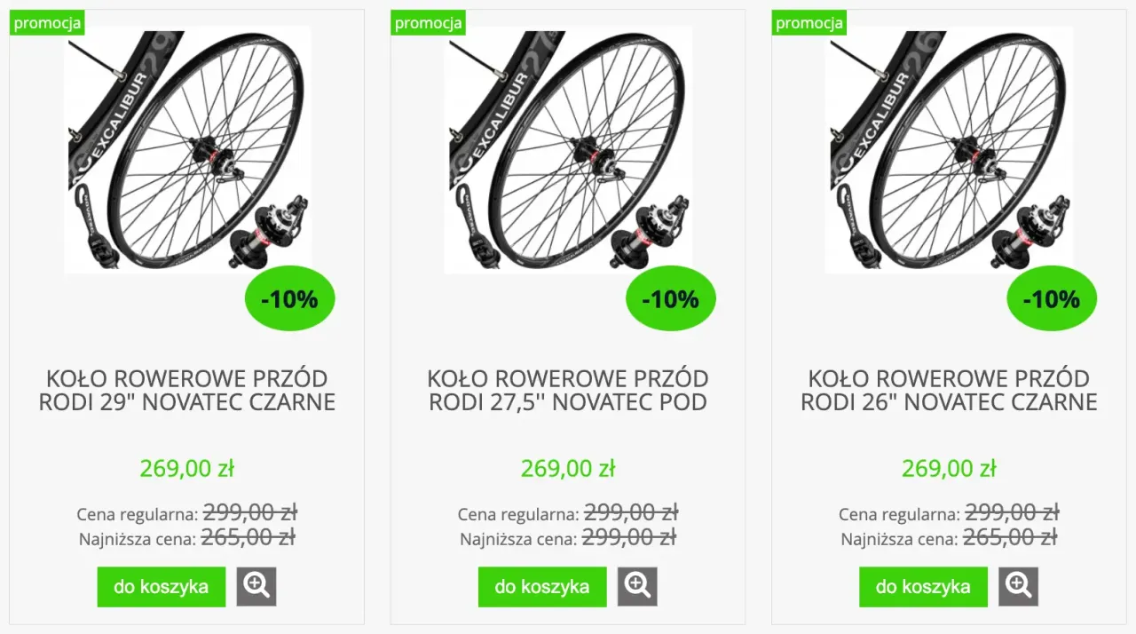Click the crossed-out 299,00 zł regular price, middle product
This screenshot has width=1136, height=634.
631,513
